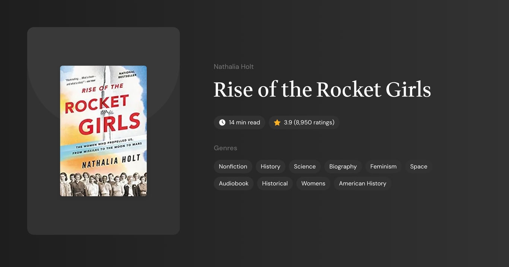Open the American History genre tag
This screenshot has height=267, width=509.
point(362,183)
